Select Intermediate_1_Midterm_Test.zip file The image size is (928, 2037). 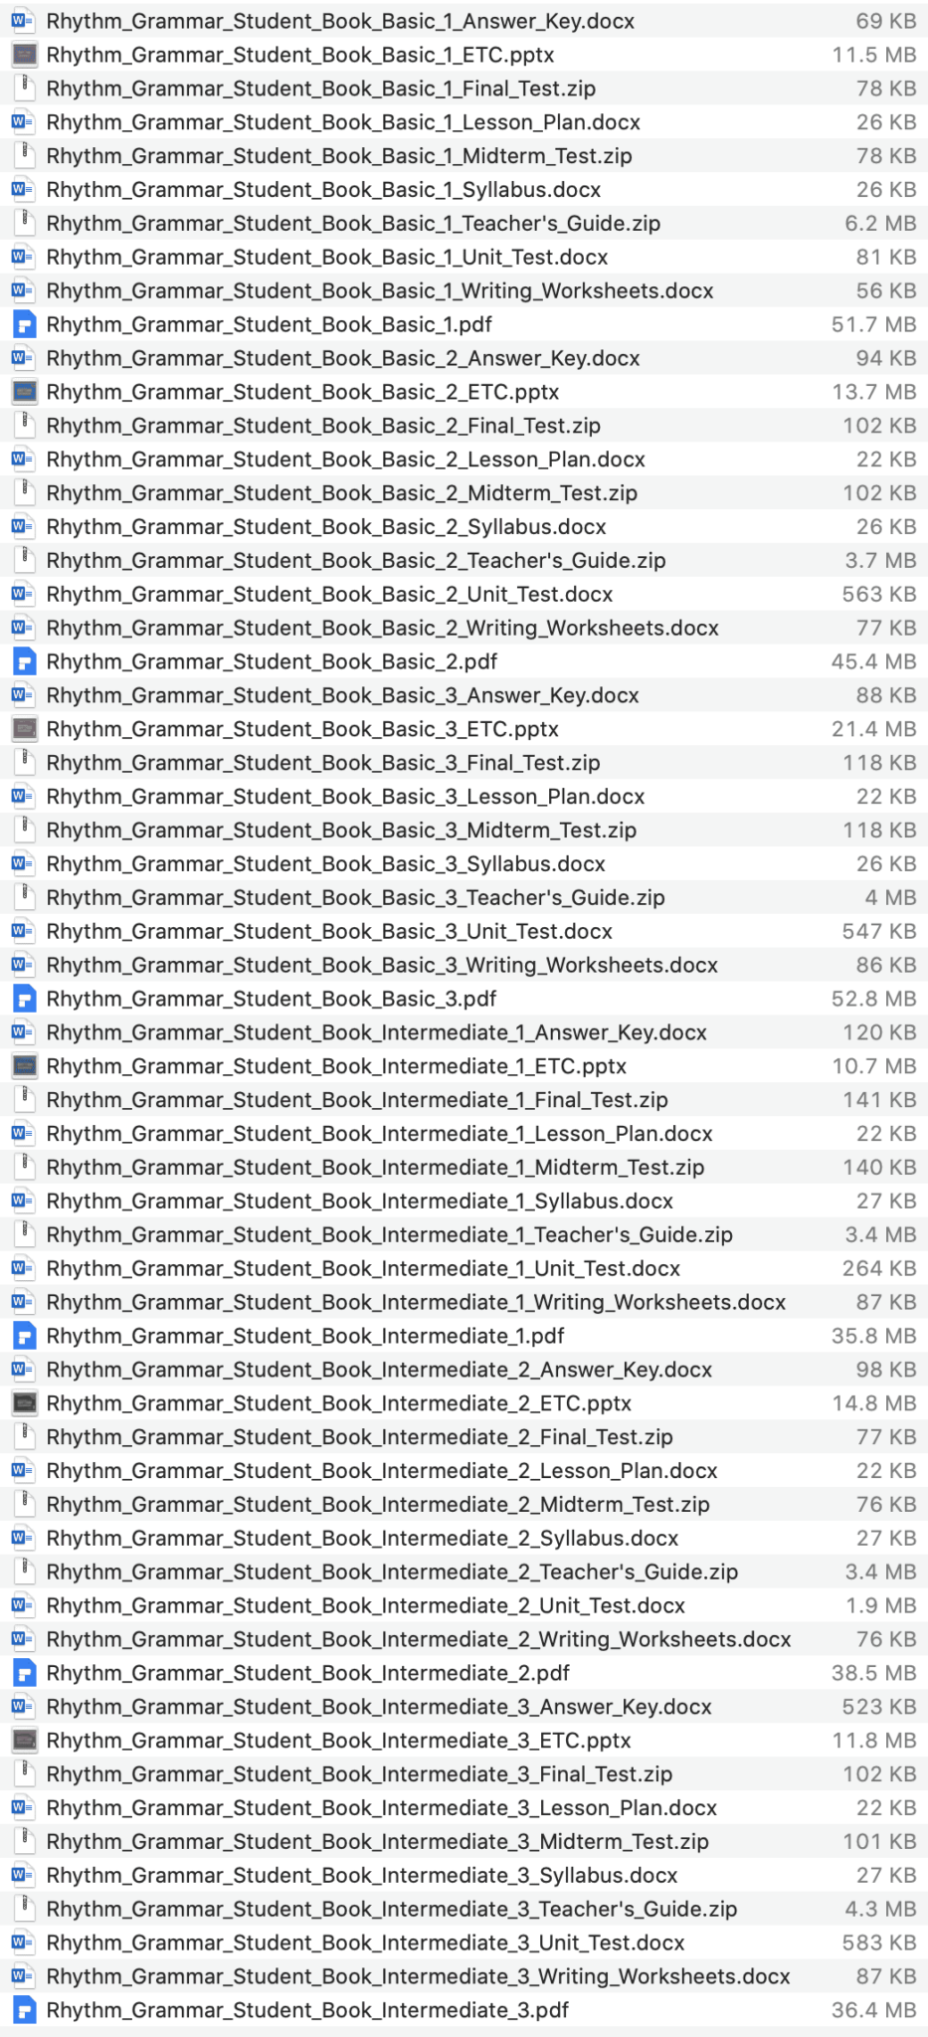click(375, 1168)
